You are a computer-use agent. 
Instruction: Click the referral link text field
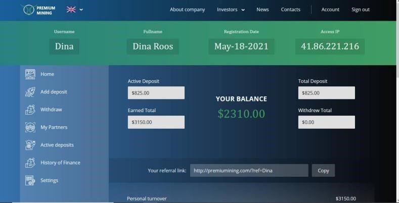(x=249, y=171)
